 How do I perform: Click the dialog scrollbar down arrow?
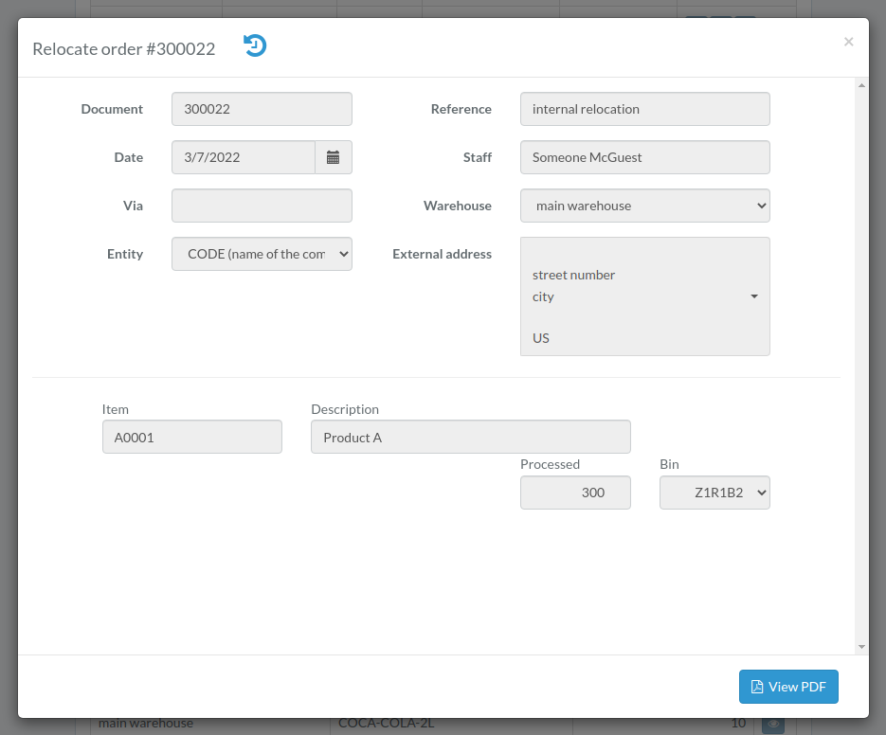click(861, 647)
